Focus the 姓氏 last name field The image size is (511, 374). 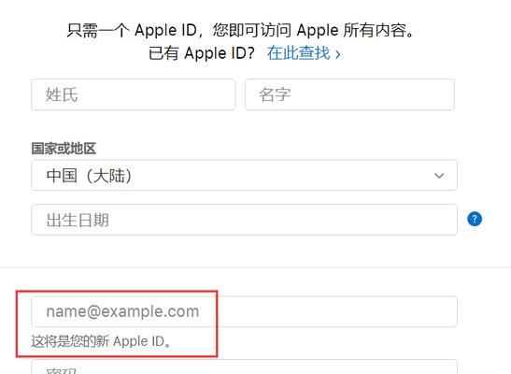[x=134, y=94]
